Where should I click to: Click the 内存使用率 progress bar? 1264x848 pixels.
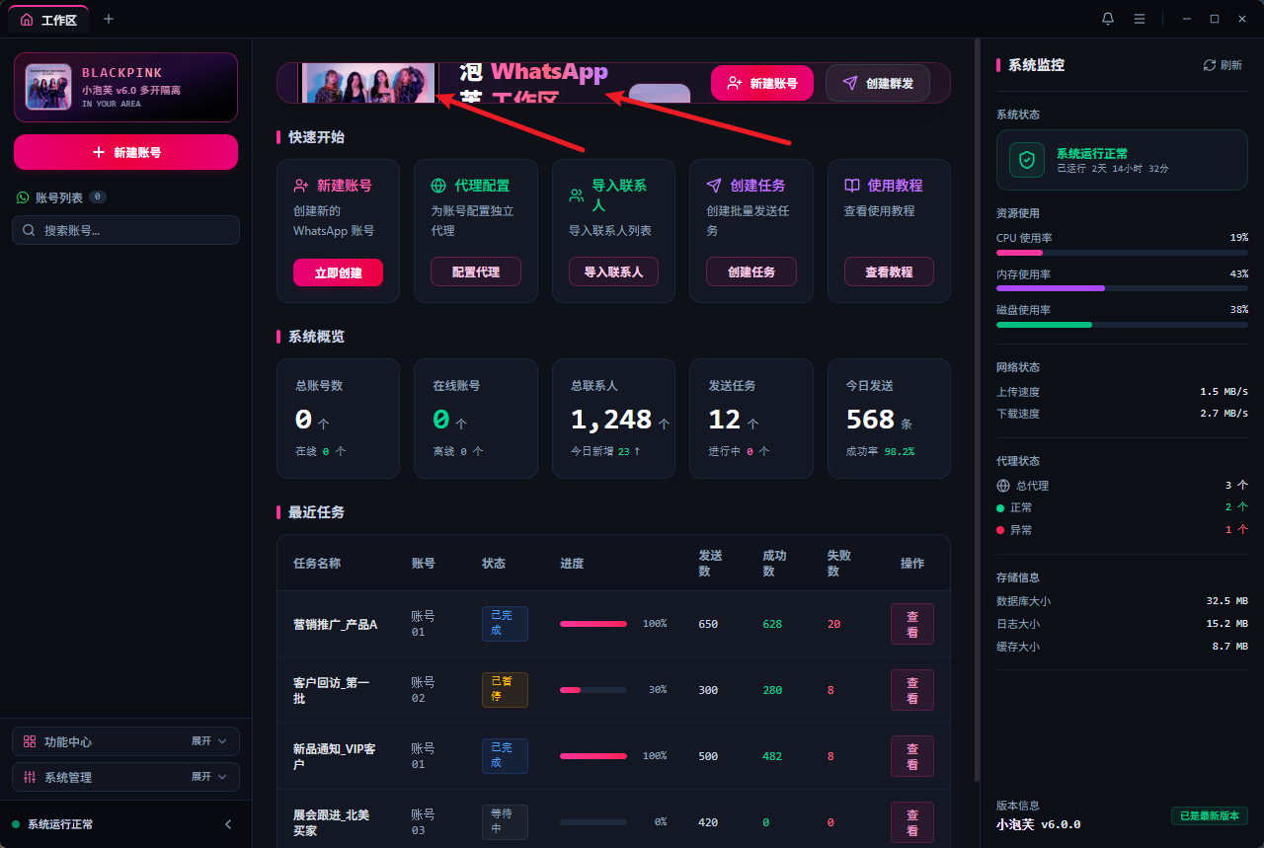click(x=1122, y=288)
